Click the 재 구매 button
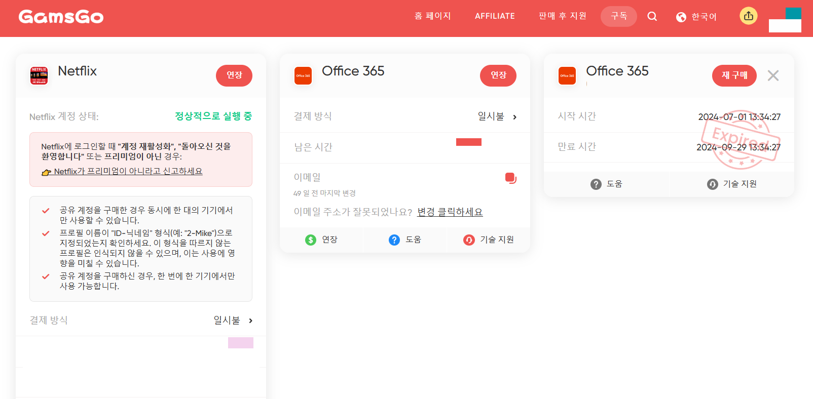This screenshot has width=813, height=399. 734,75
